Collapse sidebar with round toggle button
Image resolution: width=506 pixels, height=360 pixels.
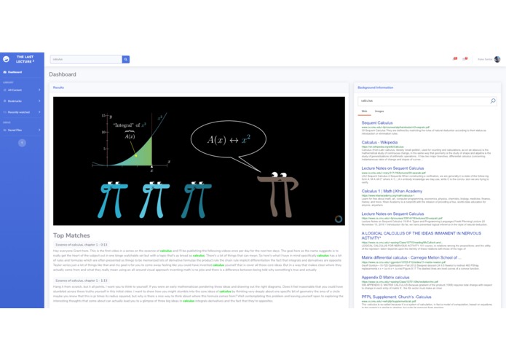tap(22, 143)
